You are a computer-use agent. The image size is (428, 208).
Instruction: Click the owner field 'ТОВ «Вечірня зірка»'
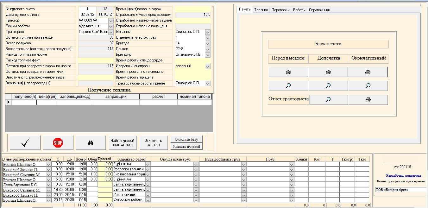(400, 190)
